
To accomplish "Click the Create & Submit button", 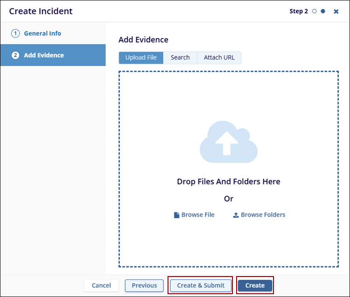I will coord(201,285).
